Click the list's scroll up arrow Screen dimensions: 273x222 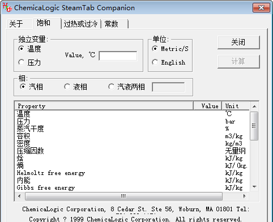[254, 106]
